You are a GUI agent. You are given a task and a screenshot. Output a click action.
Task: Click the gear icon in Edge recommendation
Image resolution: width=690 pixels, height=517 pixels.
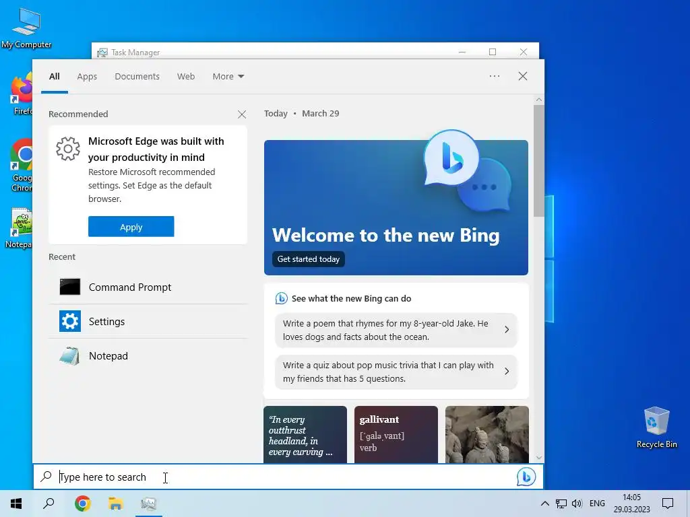point(68,149)
